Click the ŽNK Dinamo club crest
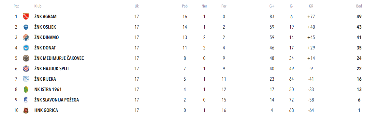Screen dimensions: 379x121 [x=26, y=37]
